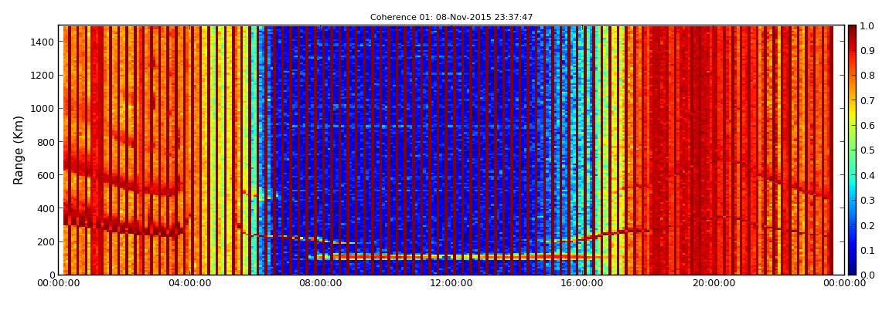This screenshot has width=889, height=314.
Task: Click the colorbar "0.7" tick label
Action: 867,101
